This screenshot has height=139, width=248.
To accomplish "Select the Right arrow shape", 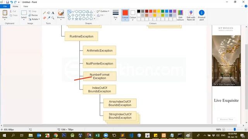I will (x=84, y=15).
